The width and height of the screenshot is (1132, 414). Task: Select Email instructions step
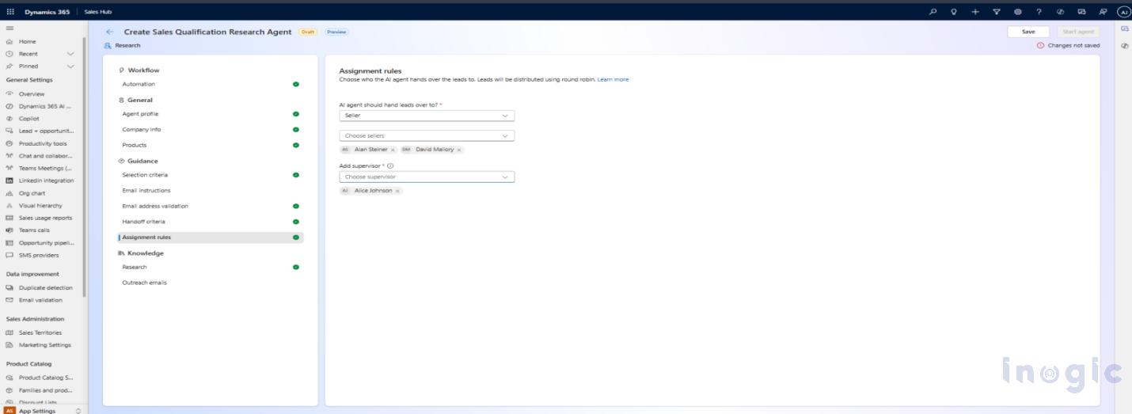146,191
